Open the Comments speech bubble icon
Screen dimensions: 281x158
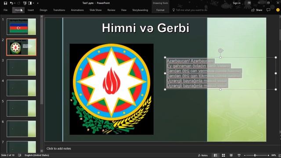(268, 10)
